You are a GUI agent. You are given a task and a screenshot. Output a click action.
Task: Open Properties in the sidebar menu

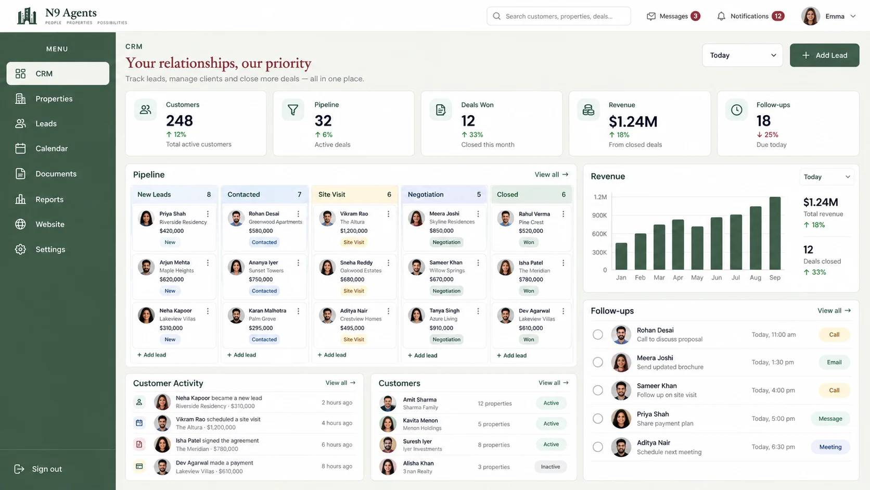tap(58, 98)
